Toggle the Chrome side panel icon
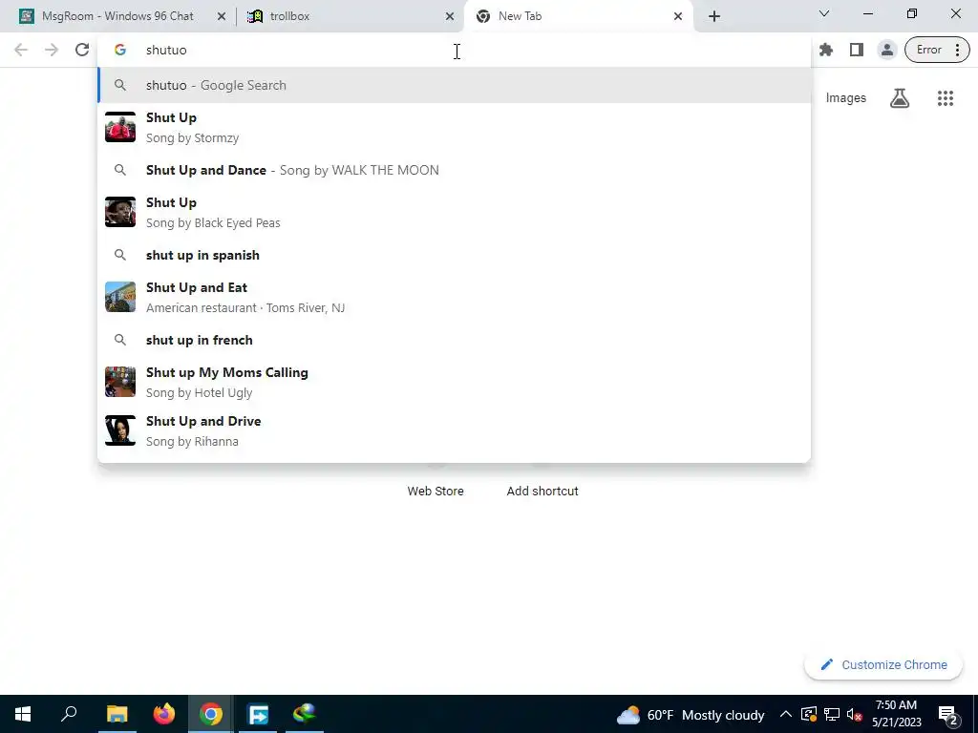The height and width of the screenshot is (733, 978). point(857,50)
